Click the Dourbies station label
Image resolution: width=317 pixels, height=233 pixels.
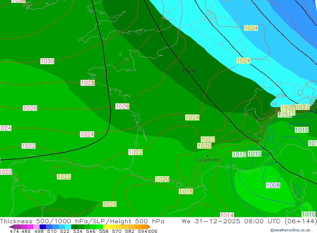click(x=208, y=160)
